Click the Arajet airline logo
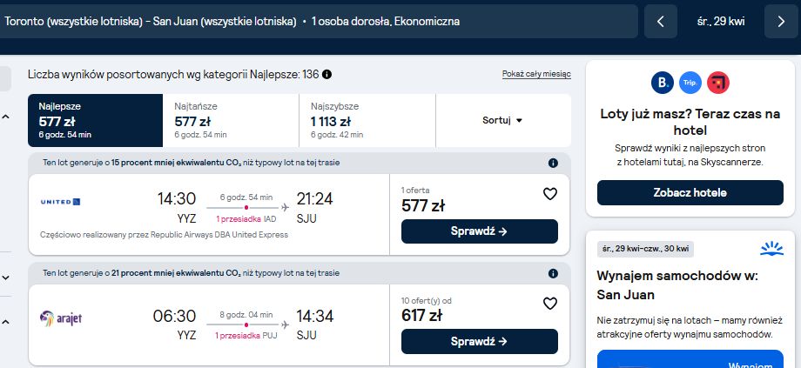The width and height of the screenshot is (801, 368). pyautogui.click(x=61, y=318)
